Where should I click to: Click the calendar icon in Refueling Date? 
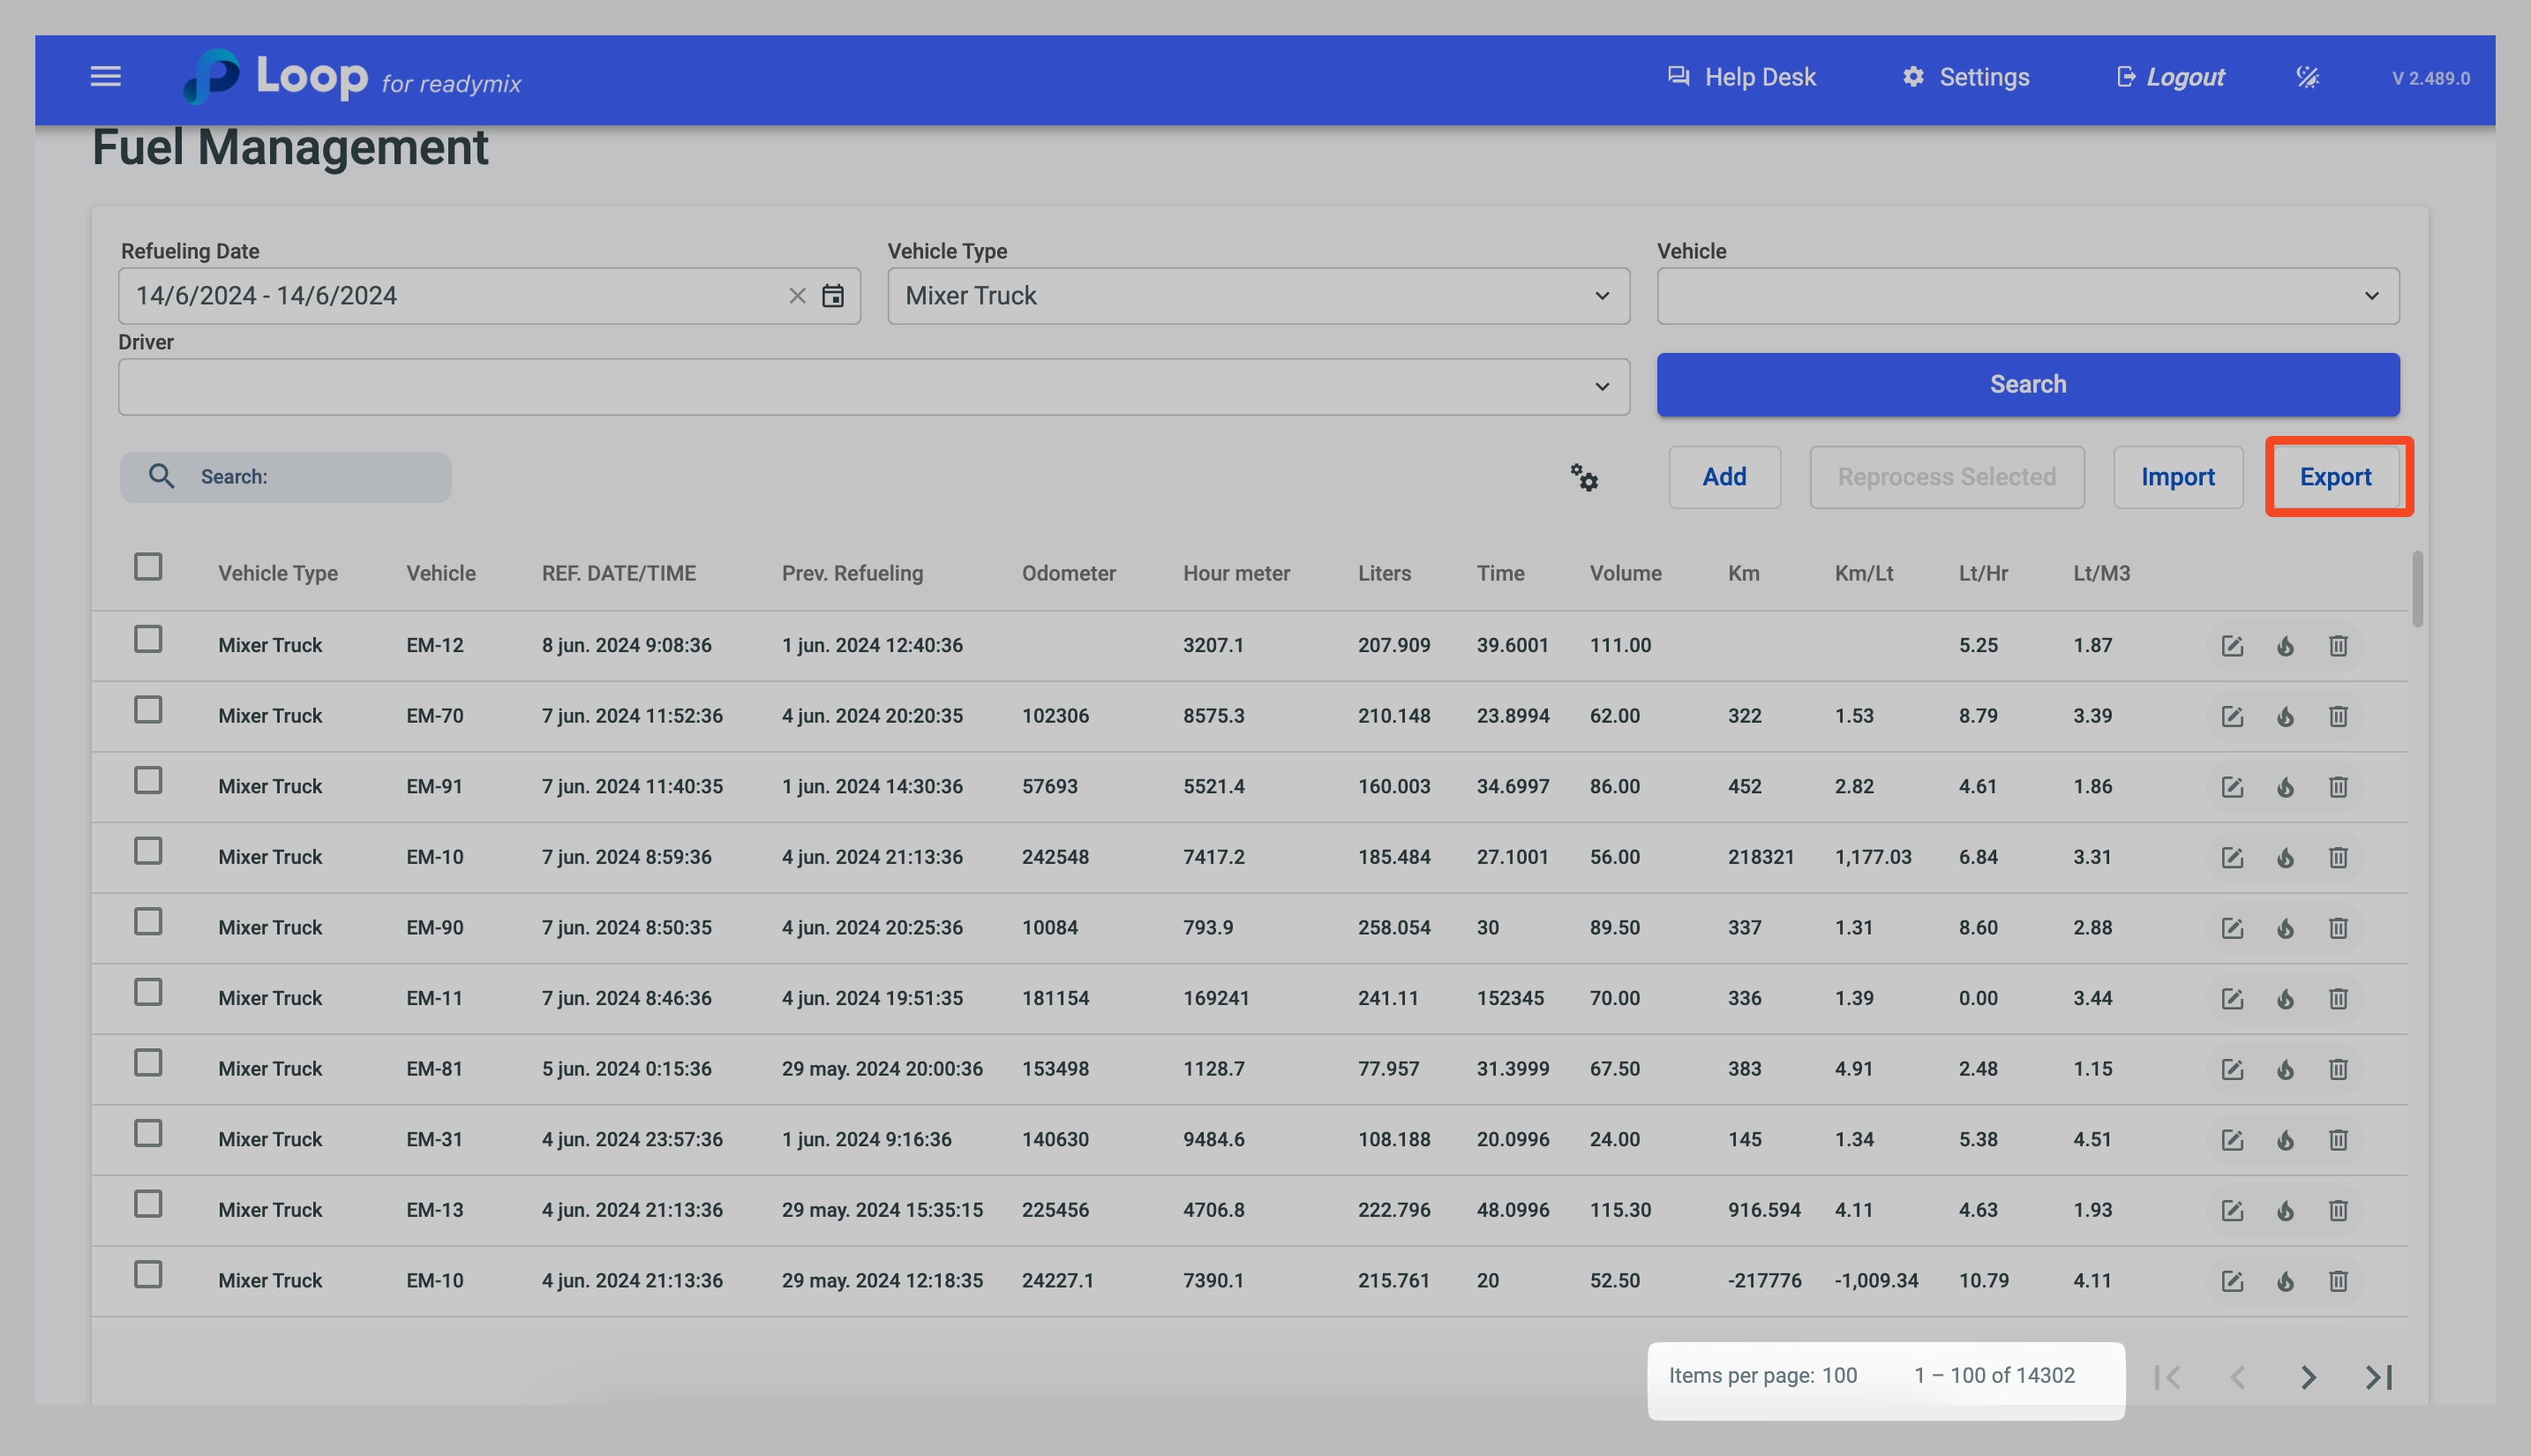click(832, 296)
